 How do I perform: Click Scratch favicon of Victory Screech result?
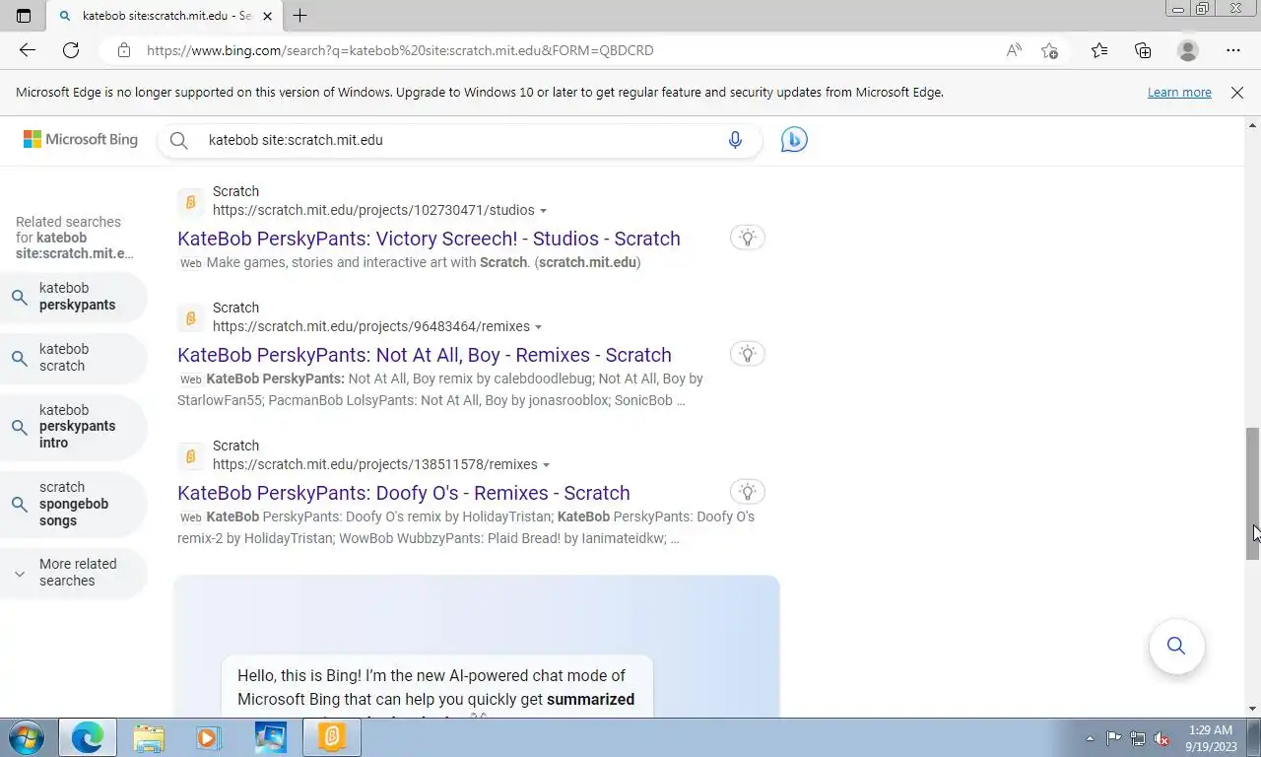191,202
